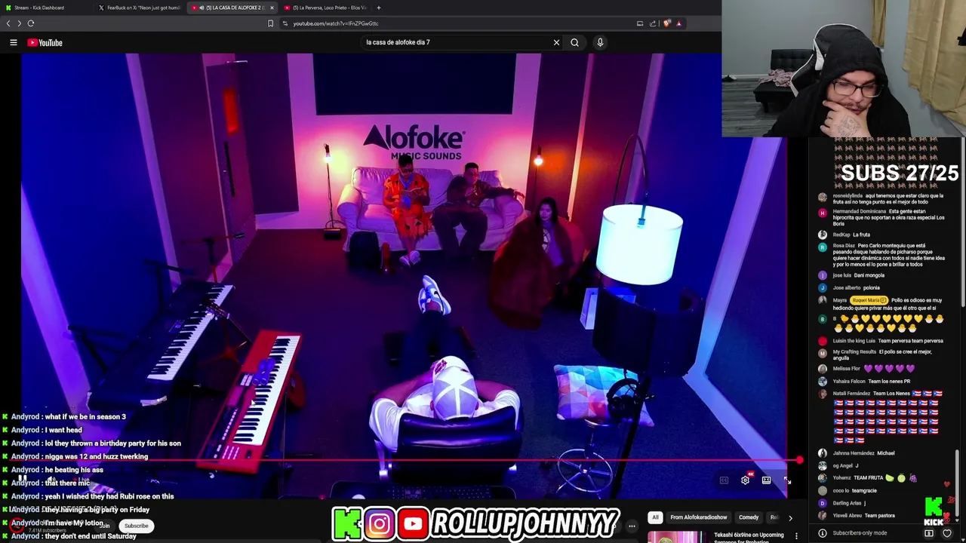
Task: Select the Comedy filter chip
Action: coord(749,517)
